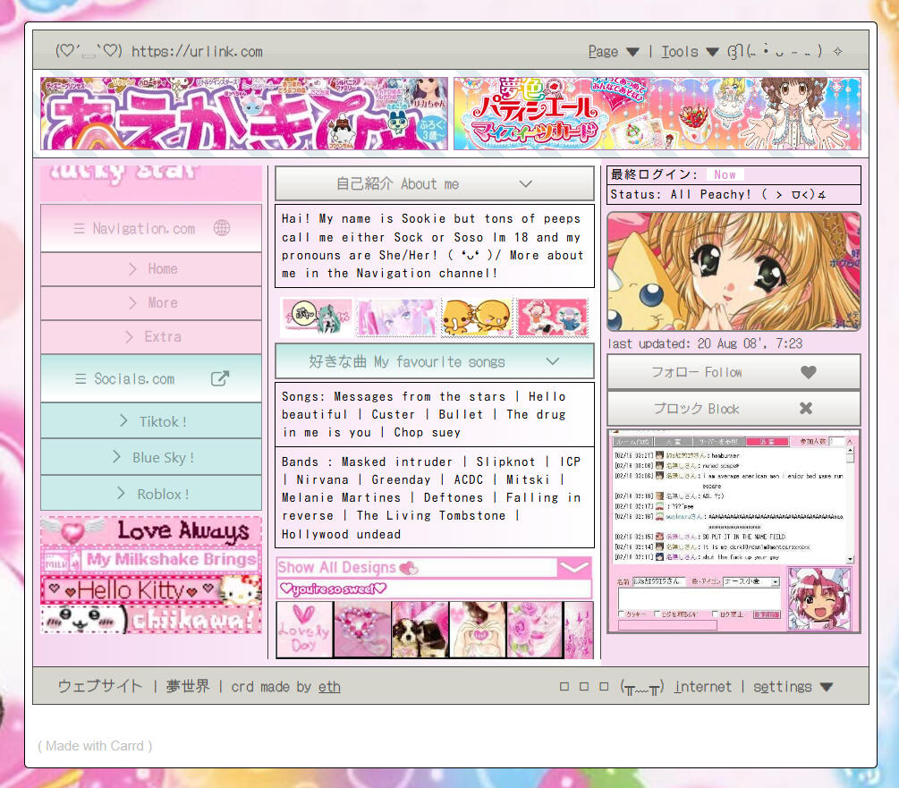Click the heart hands design thumbnail
The width and height of the screenshot is (899, 788).
(x=479, y=630)
